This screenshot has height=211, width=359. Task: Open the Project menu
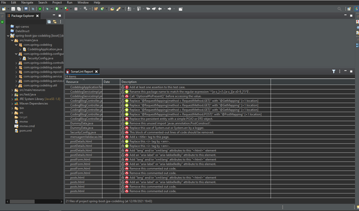coord(57,3)
